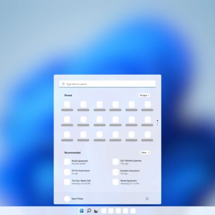The image size is (215, 215).
Task: Click 'Yesterday at 4:24 PM' timestamp
Action: click(81, 184)
